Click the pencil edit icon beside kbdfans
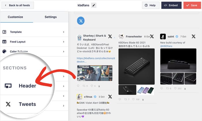Viewport: 202px width, 121px height. (x=93, y=5)
